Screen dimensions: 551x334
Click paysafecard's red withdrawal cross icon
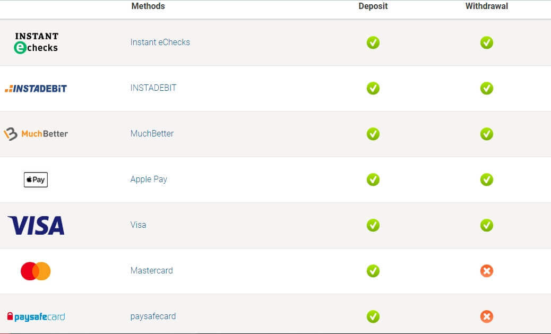pyautogui.click(x=486, y=317)
